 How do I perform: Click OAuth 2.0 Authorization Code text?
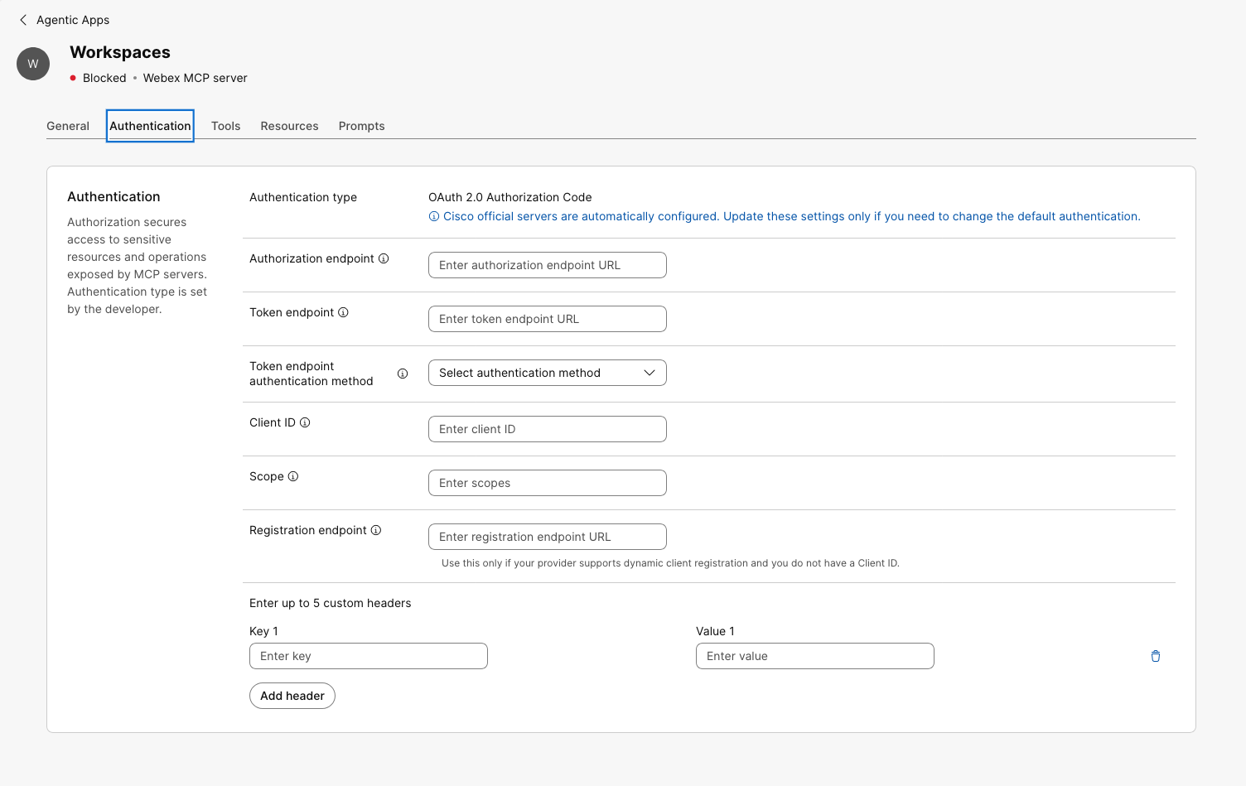pos(510,197)
